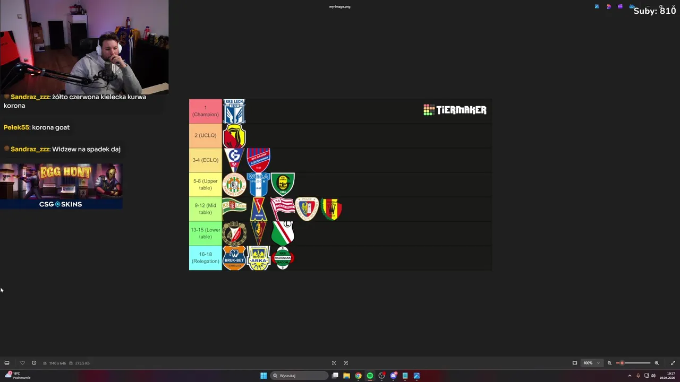Click the 16-18 (Relegation) tier label
The width and height of the screenshot is (680, 382).
click(206, 258)
